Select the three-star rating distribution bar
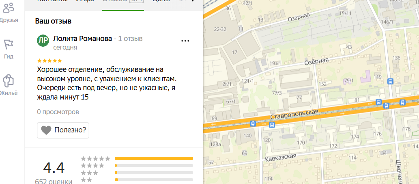Viewport: 419px width, 184px height. 154,173
